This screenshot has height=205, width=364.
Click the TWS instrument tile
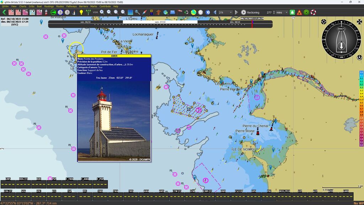click(x=131, y=195)
